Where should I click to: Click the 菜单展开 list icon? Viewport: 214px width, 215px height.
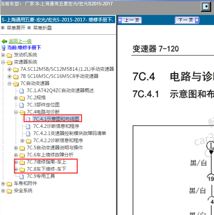click(x=3, y=28)
